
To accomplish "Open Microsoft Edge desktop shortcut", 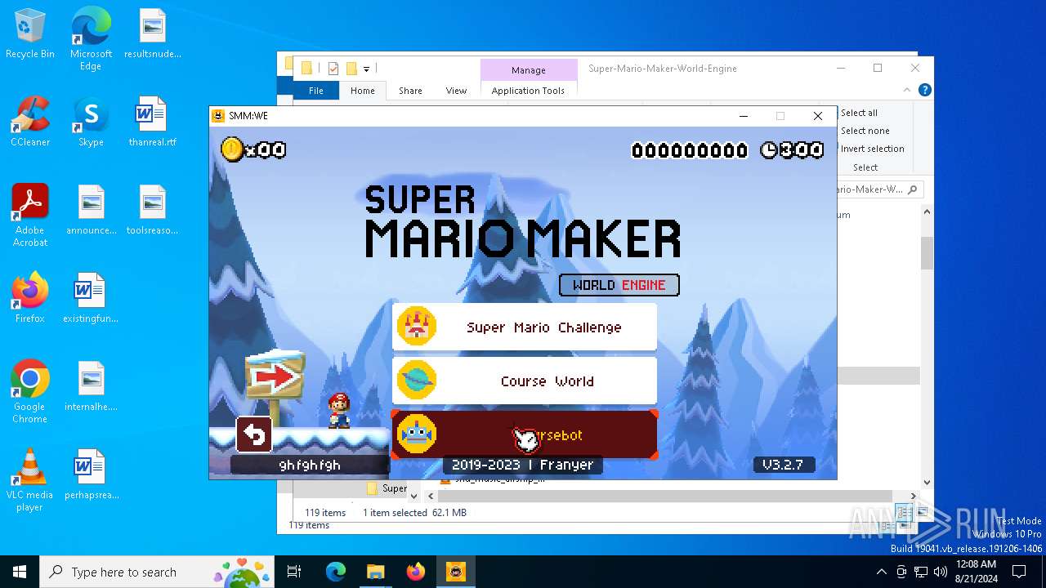I will pos(91,39).
